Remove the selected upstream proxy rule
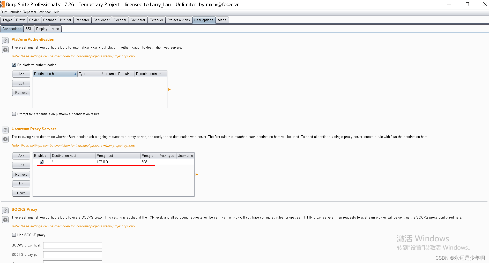The height and width of the screenshot is (263, 489). click(21, 174)
